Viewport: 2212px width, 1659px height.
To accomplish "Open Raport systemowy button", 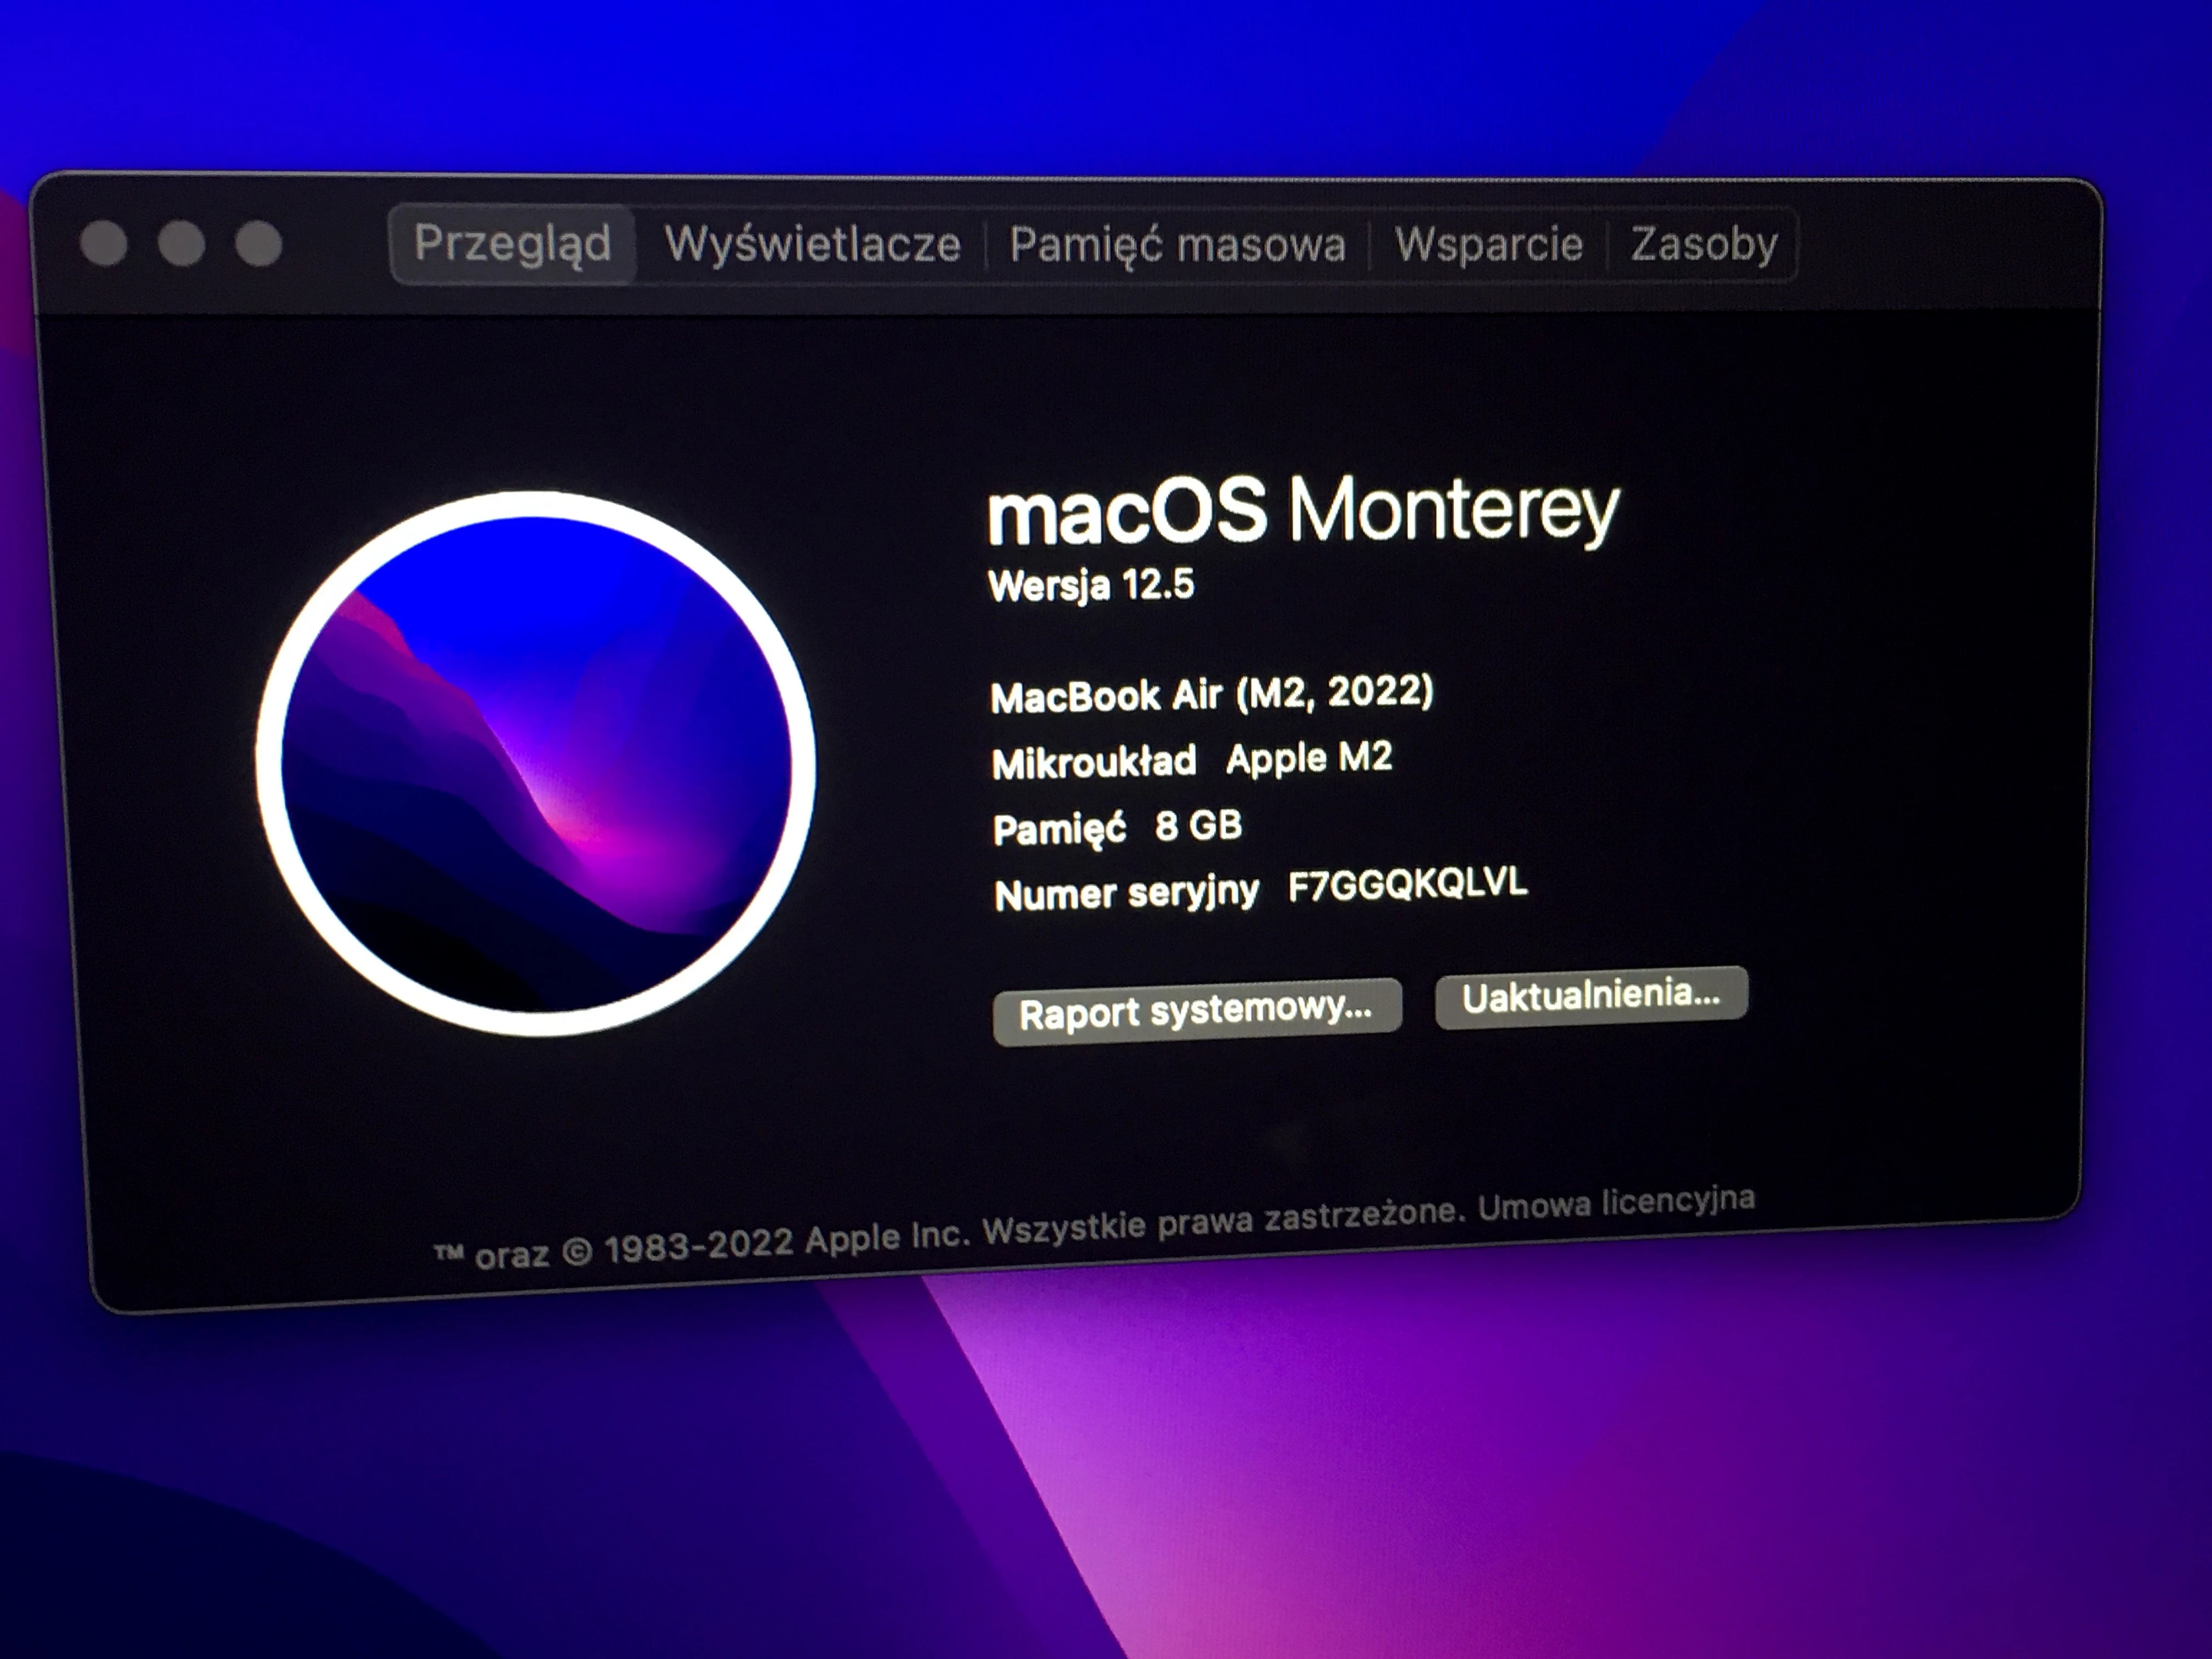I will [1197, 1012].
